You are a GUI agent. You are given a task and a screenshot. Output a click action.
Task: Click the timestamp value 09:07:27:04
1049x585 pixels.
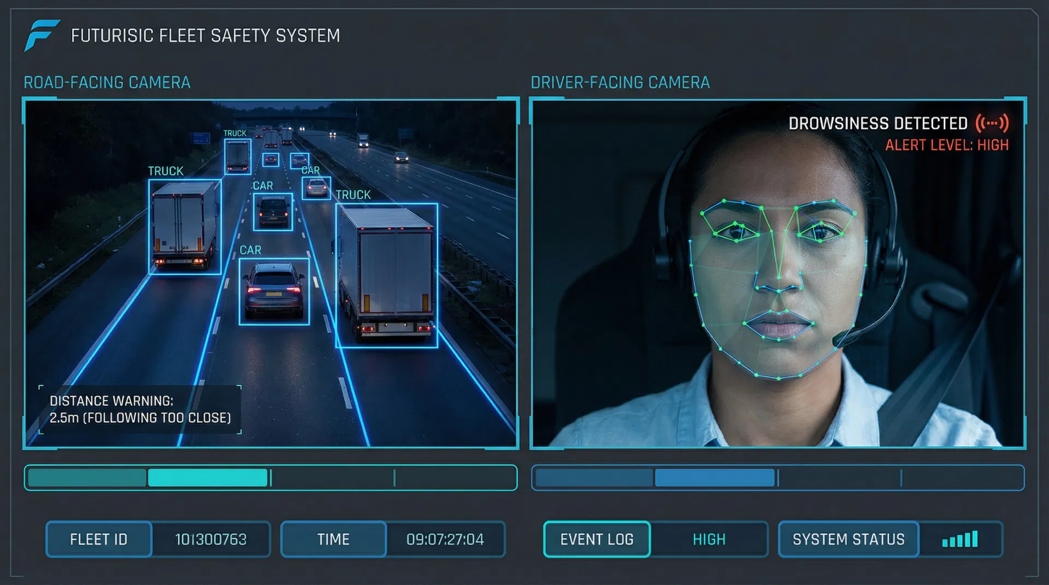445,539
